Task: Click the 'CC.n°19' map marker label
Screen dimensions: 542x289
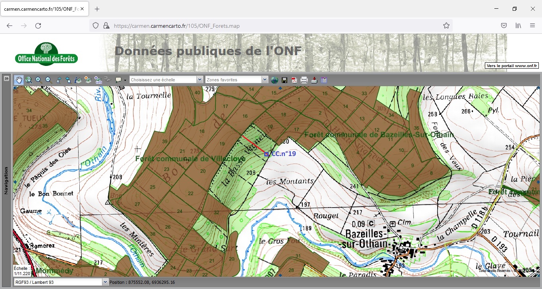Action: click(284, 154)
